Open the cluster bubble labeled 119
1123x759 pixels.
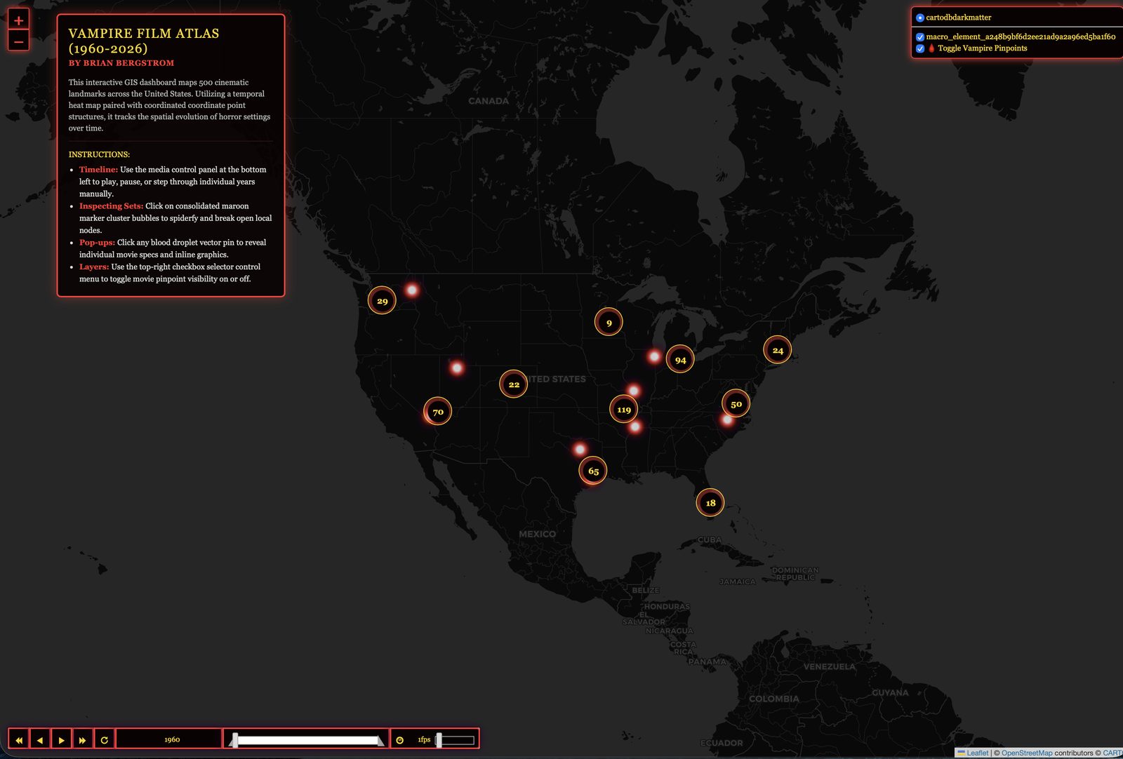[624, 410]
